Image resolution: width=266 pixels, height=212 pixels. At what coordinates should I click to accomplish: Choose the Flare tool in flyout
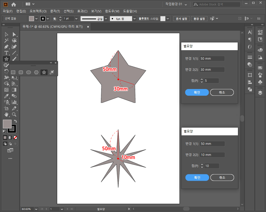pyautogui.click(x=52, y=72)
